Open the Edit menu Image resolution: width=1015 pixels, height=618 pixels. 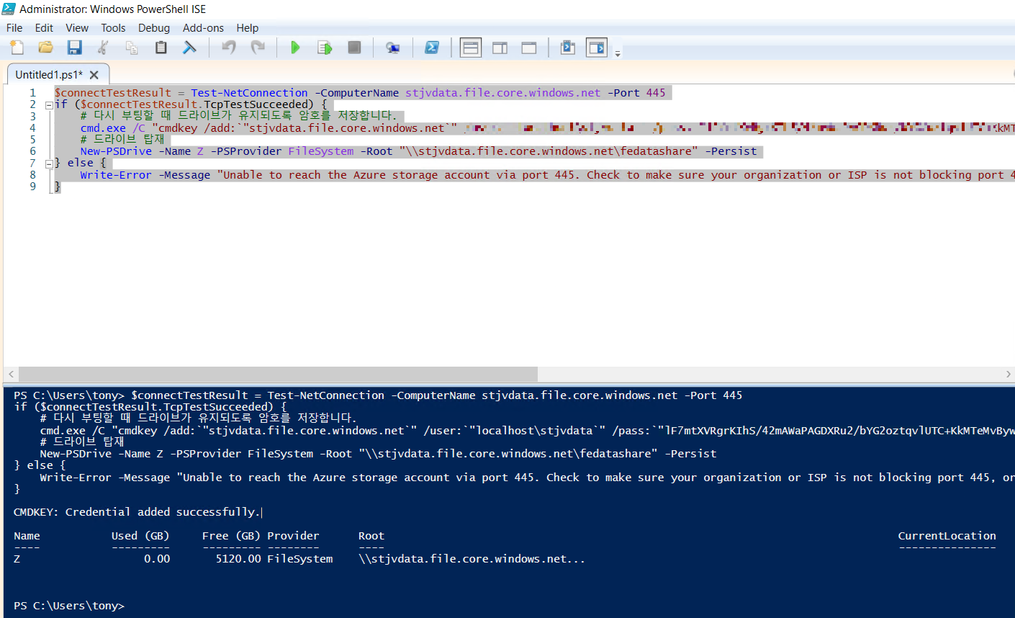pyautogui.click(x=44, y=28)
